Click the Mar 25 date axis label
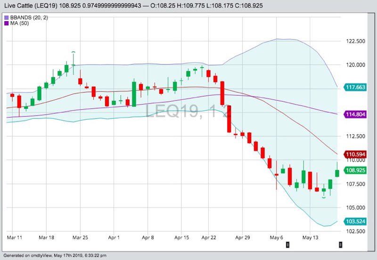Viewport: 377px width, 260px height. pos(80,238)
